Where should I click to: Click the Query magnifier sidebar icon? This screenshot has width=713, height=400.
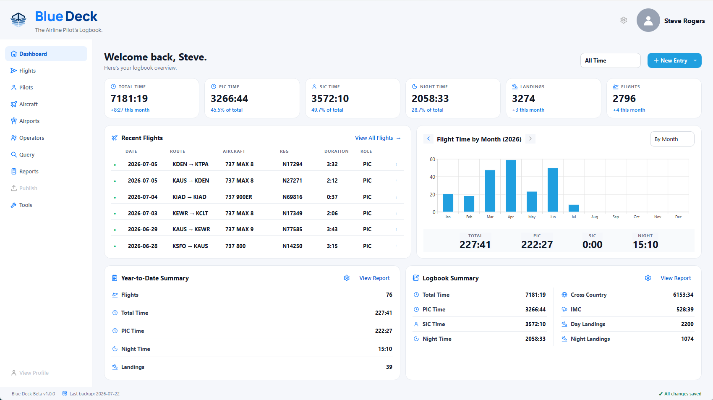pos(14,154)
